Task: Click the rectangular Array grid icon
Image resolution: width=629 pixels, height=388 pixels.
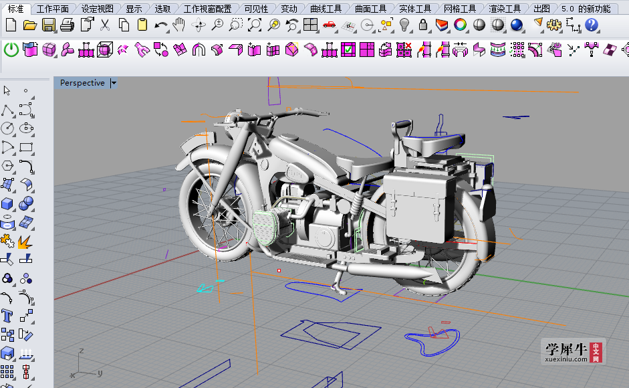Action: tap(7, 372)
